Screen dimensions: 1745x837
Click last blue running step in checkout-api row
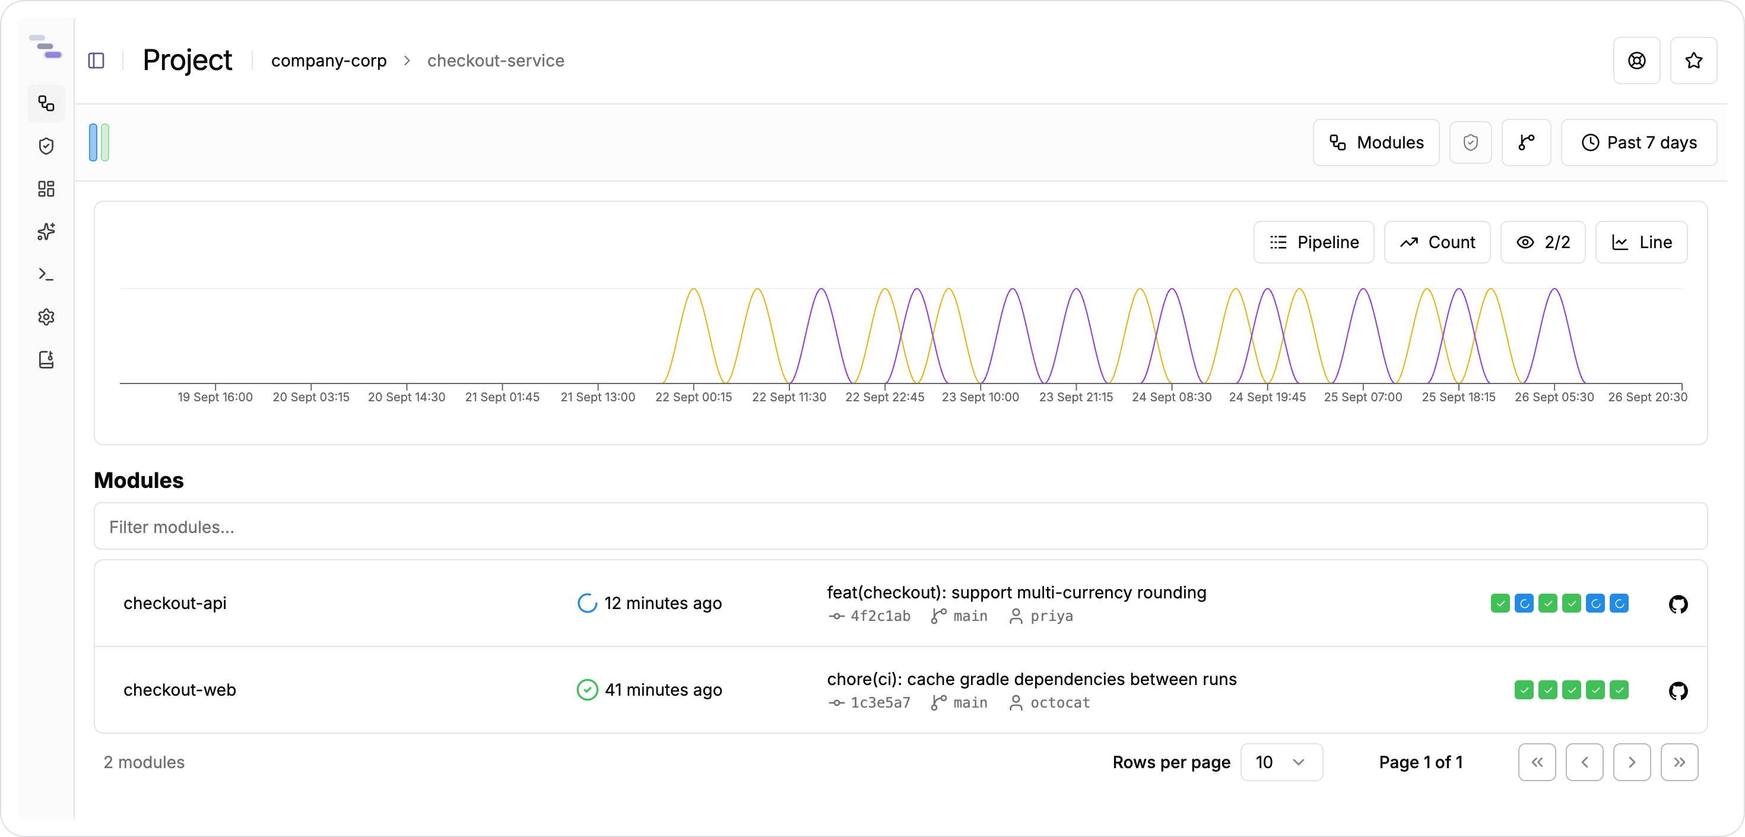pyautogui.click(x=1619, y=603)
